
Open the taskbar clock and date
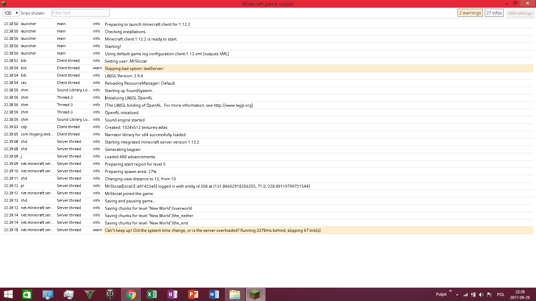(520, 295)
